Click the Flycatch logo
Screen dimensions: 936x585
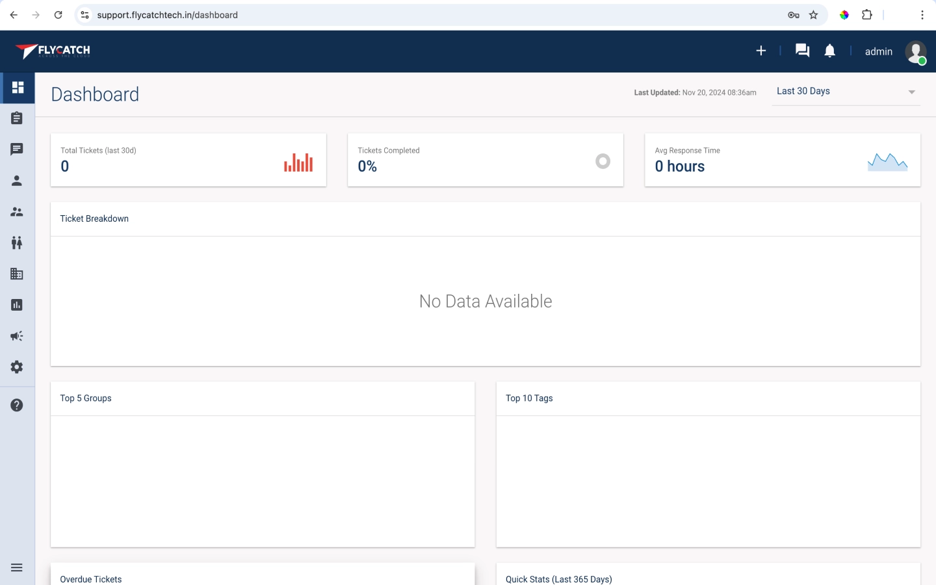[53, 51]
